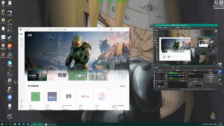
Task: Open the Apps section in Store sidebar
Action: click(21, 39)
